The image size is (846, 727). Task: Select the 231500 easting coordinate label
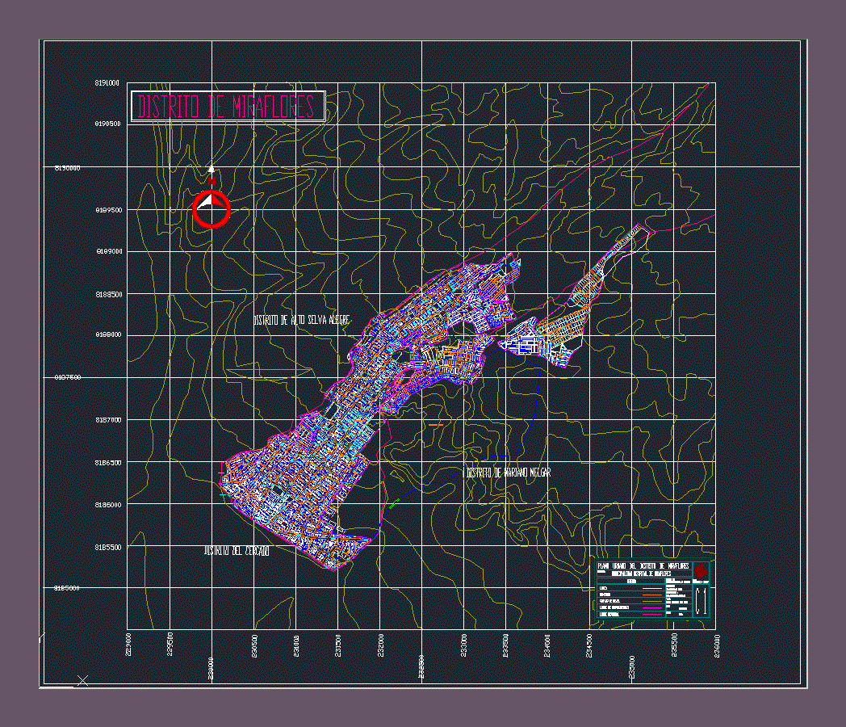[x=338, y=645]
